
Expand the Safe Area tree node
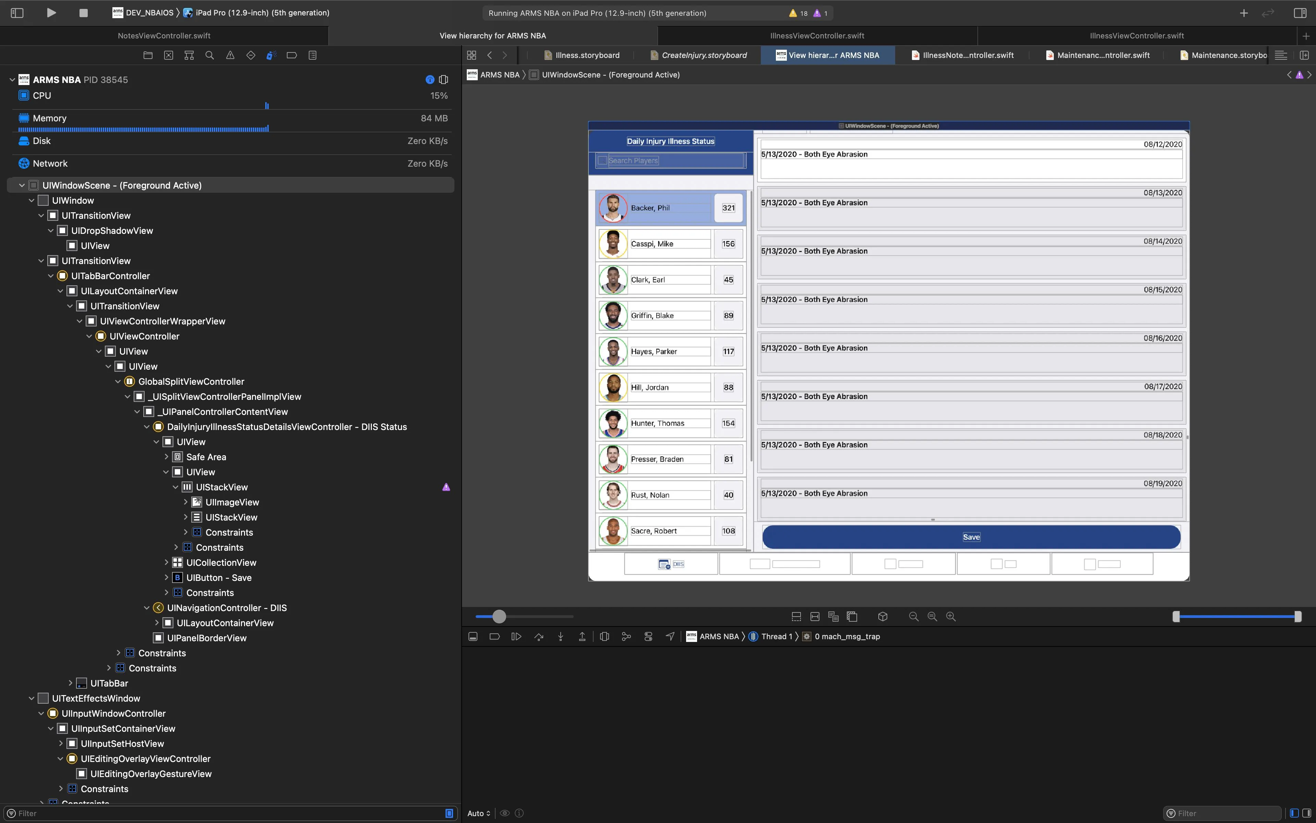(x=167, y=457)
